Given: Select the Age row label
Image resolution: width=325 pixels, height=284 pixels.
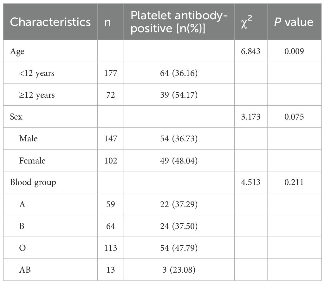Looking at the screenshot, I should click(x=17, y=51).
